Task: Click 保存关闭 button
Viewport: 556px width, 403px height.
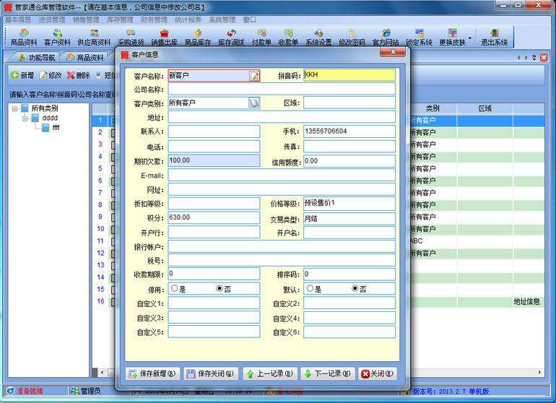Action: pyautogui.click(x=211, y=373)
